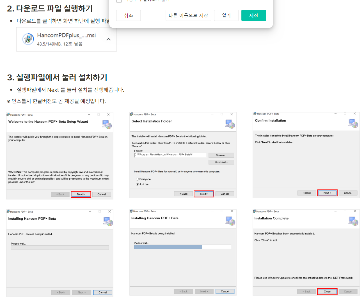Viewport: 364px width, 302px height.
Task: Click Back in Select Installation Folder window
Action: (x=184, y=194)
